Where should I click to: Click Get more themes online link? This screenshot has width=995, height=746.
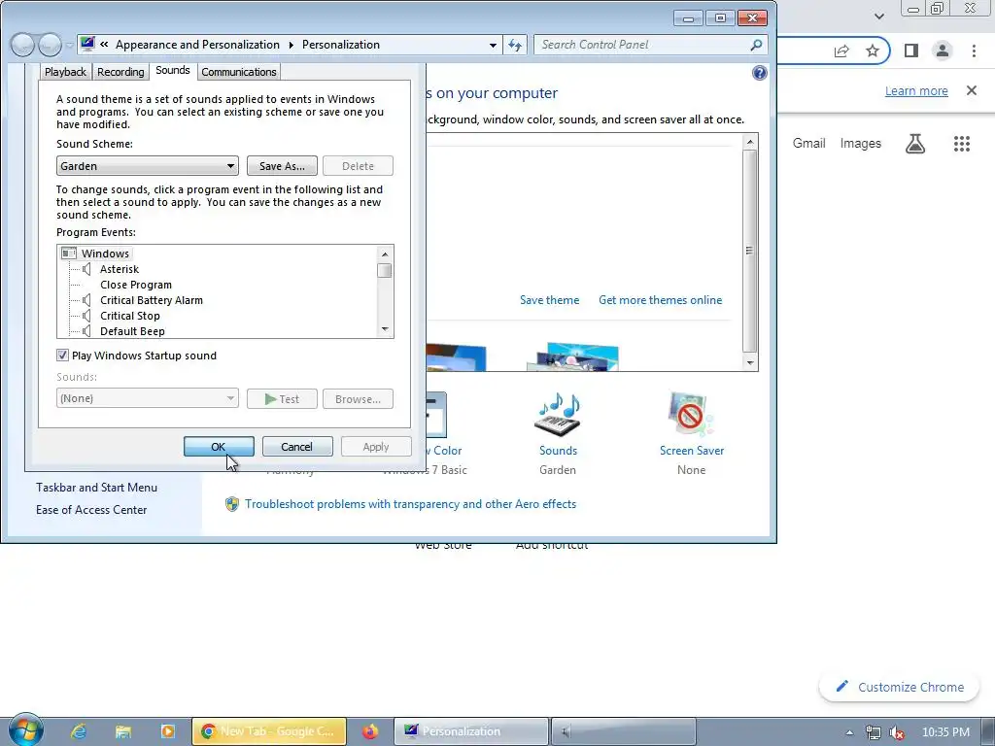tap(660, 300)
